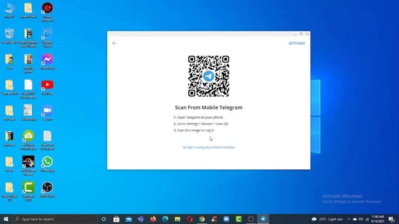The height and width of the screenshot is (224, 399).
Task: Click 'Or log in using your phone number'
Action: click(x=209, y=147)
